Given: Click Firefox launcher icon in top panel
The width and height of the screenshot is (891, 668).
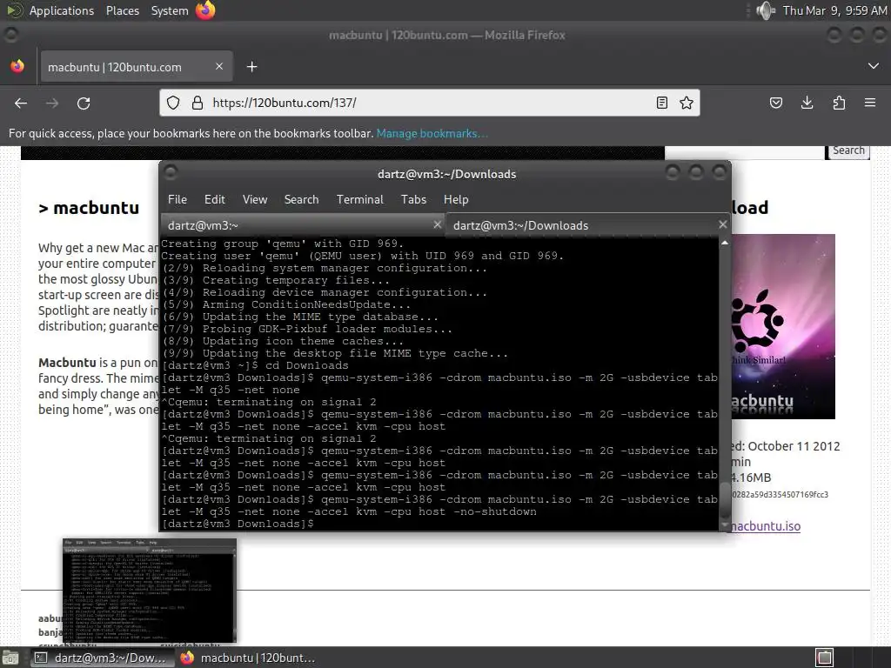Looking at the screenshot, I should (205, 10).
